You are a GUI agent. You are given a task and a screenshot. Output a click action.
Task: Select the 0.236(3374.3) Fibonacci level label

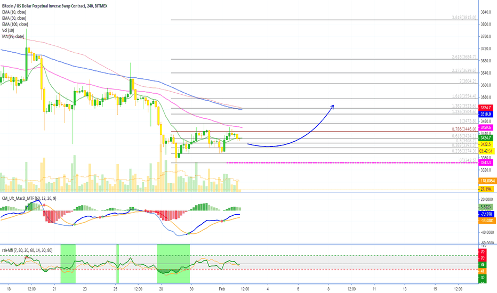tap(464, 151)
